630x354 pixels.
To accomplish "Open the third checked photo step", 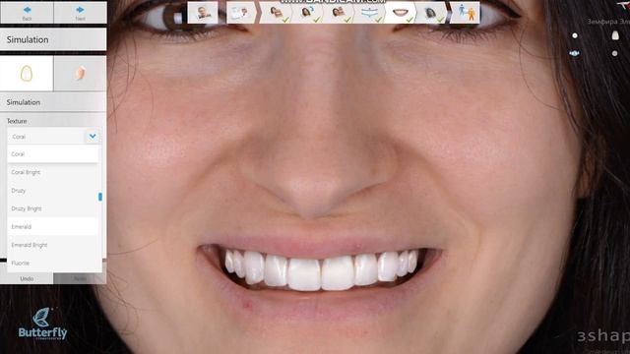I will pos(339,13).
